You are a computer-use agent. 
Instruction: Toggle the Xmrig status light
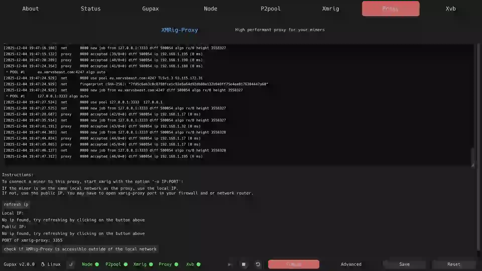[x=151, y=264]
